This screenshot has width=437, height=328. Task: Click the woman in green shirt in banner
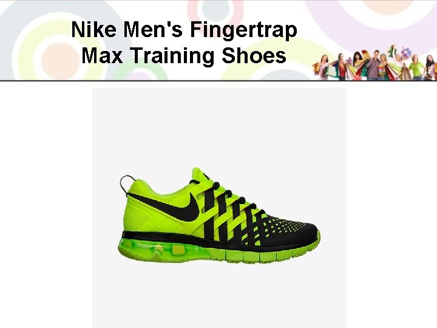pyautogui.click(x=417, y=67)
